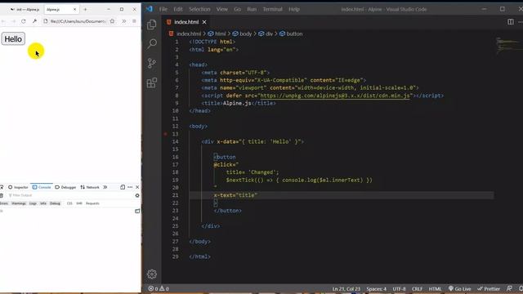523x294 pixels.
Task: Toggle the Debug console filter
Action: tap(55, 203)
